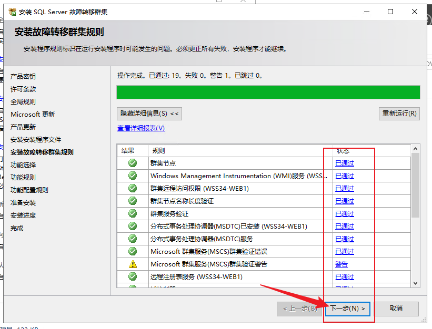Open the 警告 status link

pos(341,264)
